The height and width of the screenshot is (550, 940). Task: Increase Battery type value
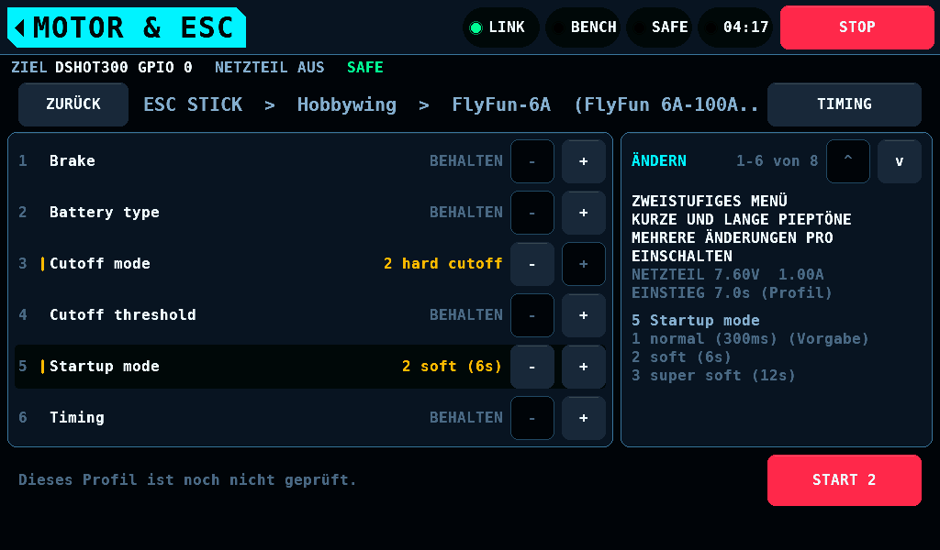point(583,213)
